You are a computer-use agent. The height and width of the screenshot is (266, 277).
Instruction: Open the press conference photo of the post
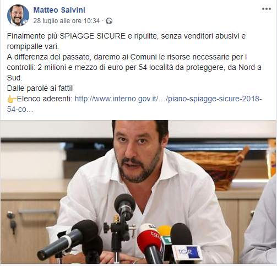click(139, 192)
